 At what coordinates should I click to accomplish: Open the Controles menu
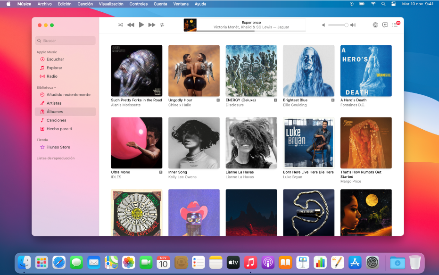point(138,4)
